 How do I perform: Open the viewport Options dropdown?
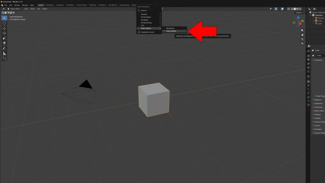click(300, 13)
